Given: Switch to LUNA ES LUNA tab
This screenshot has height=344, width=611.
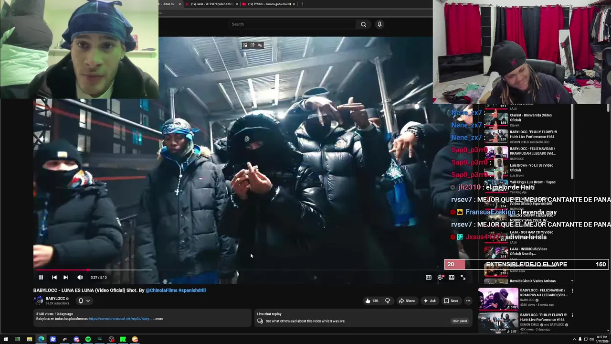Looking at the screenshot, I should point(167,4).
